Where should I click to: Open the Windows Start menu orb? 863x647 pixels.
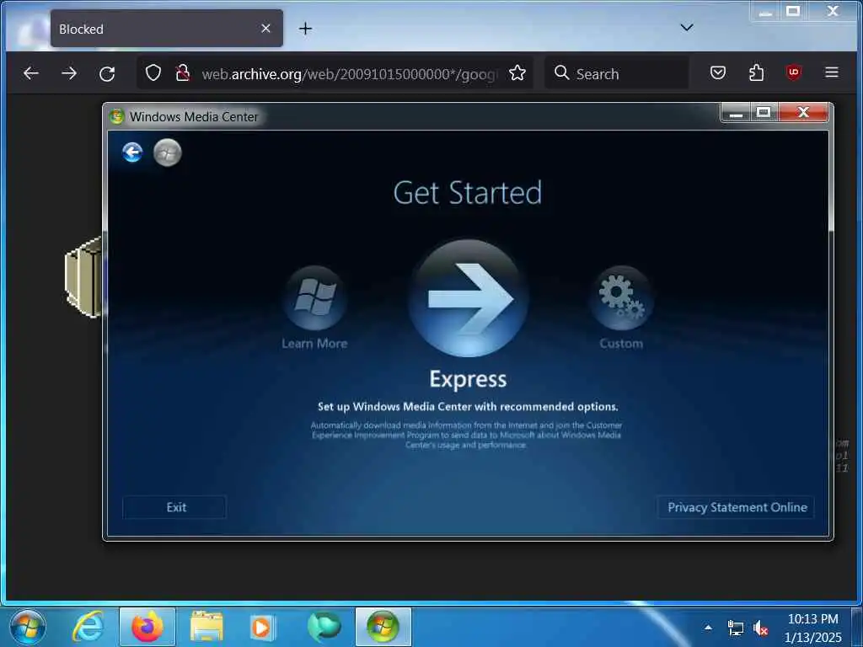(28, 627)
